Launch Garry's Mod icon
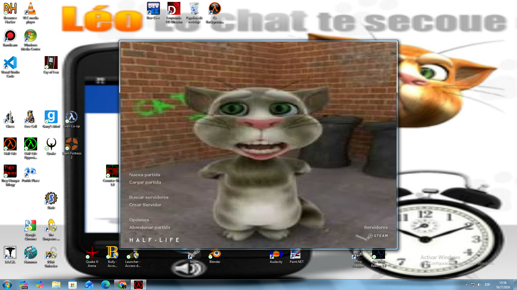 pos(51,119)
